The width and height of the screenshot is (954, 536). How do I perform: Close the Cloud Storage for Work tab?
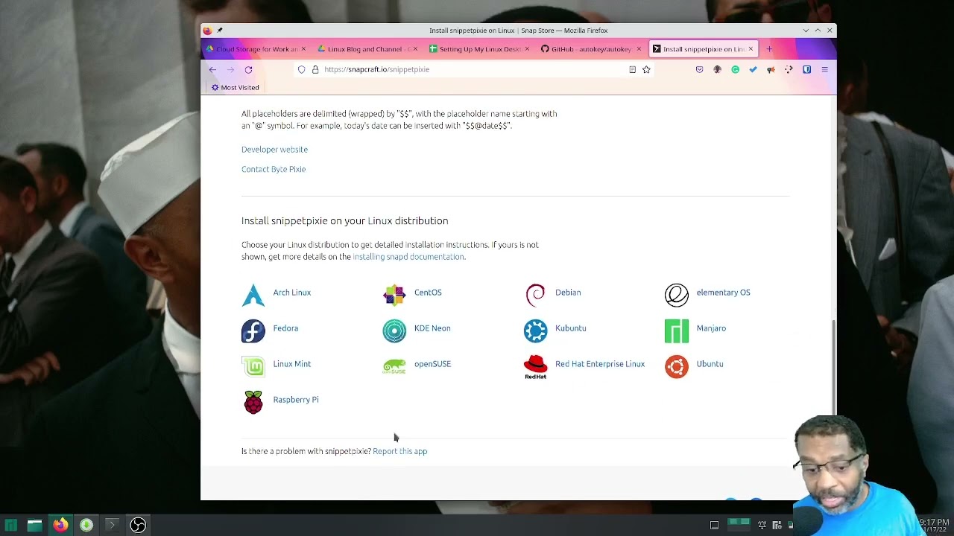[303, 49]
